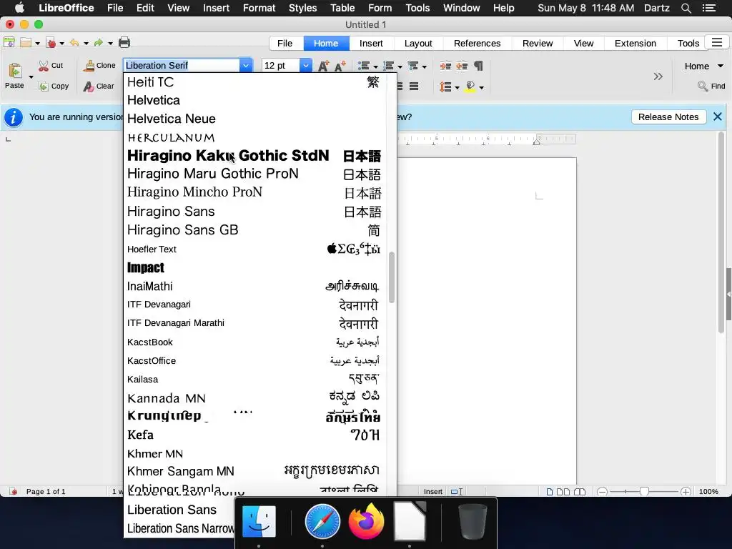Open the References ribbon tab
This screenshot has height=549, width=732.
click(477, 44)
